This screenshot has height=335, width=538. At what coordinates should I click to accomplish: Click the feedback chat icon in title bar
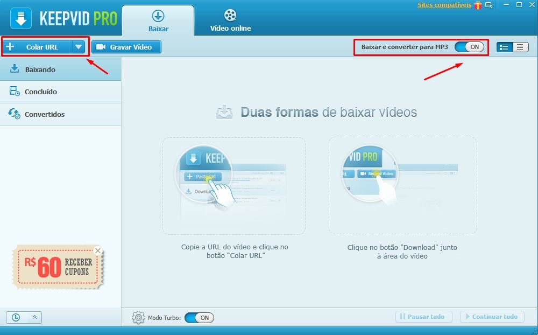coord(489,5)
